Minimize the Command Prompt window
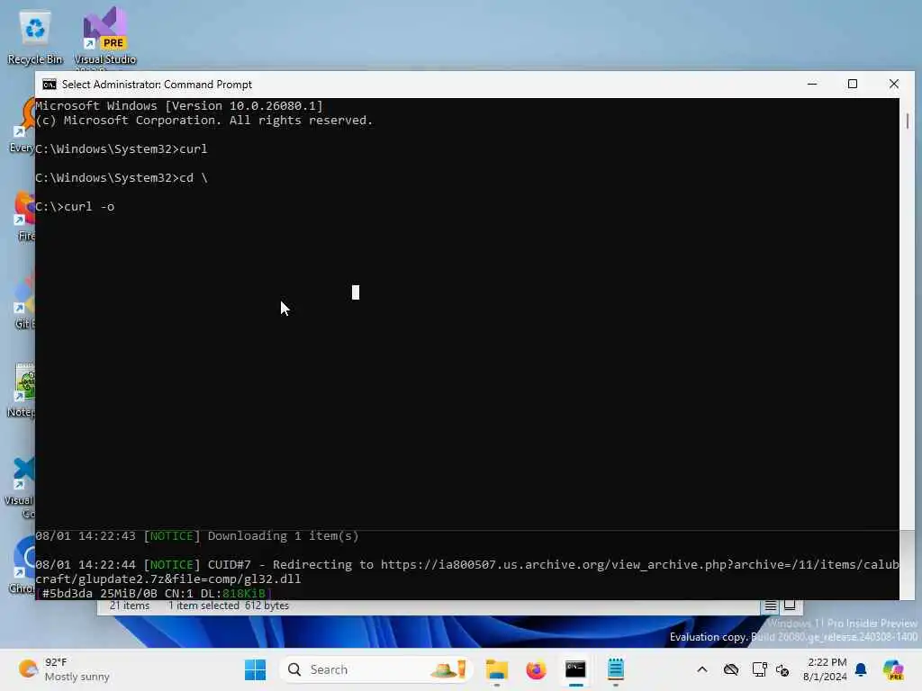The image size is (922, 691). click(x=812, y=84)
